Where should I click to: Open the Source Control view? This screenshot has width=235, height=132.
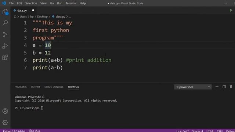[x=5, y=34]
